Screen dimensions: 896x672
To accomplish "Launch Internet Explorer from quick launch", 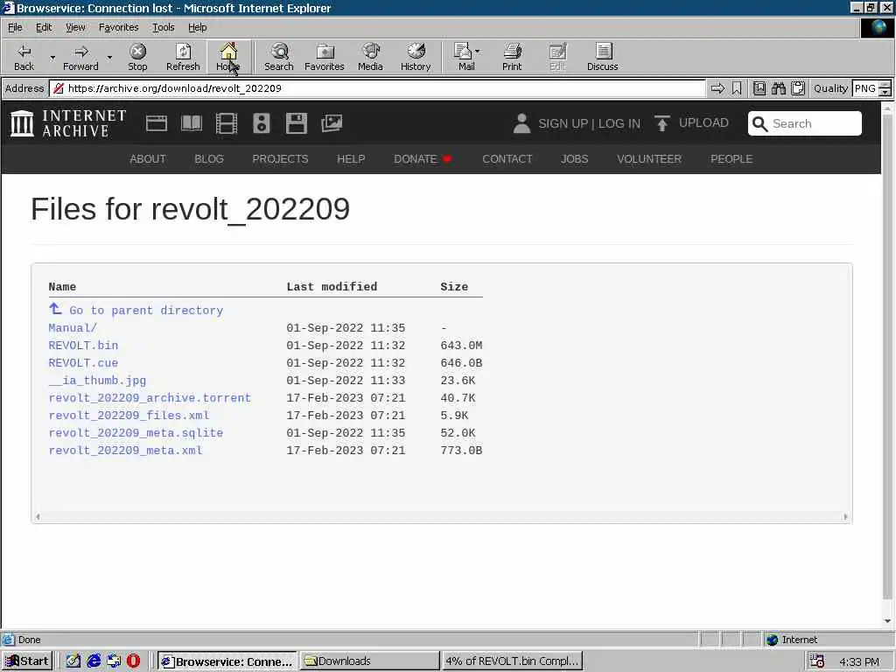I will (94, 661).
